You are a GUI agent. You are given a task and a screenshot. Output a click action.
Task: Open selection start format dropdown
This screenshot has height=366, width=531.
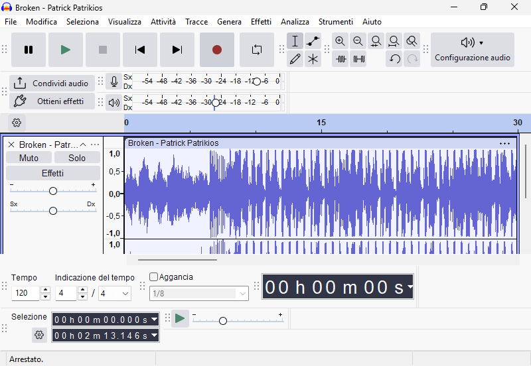155,320
